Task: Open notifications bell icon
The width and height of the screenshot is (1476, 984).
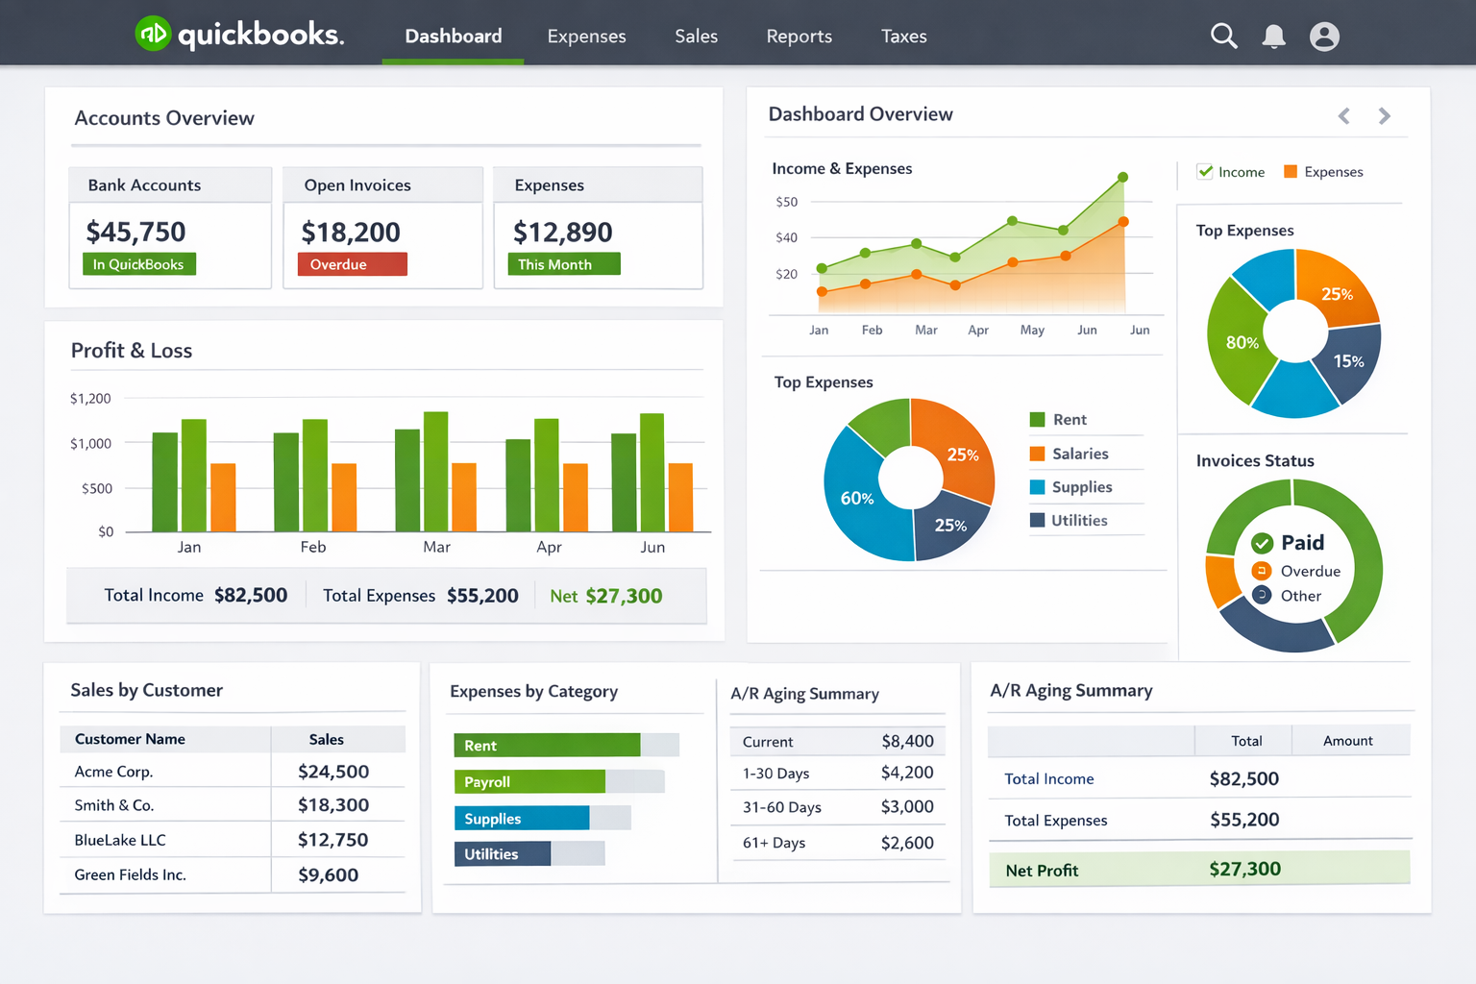Action: point(1273,37)
